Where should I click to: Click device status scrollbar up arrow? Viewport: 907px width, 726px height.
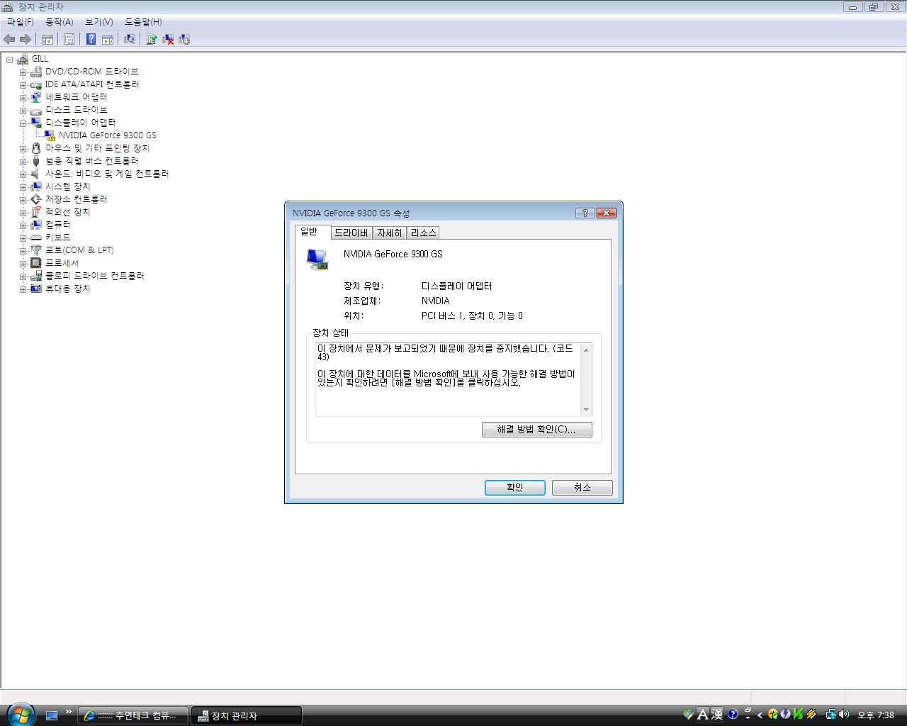click(586, 350)
